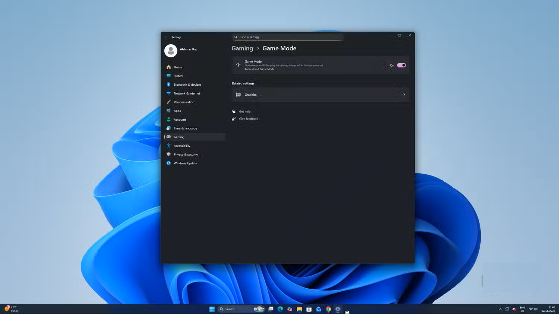Open Windows Update settings
The width and height of the screenshot is (559, 314).
[185, 163]
